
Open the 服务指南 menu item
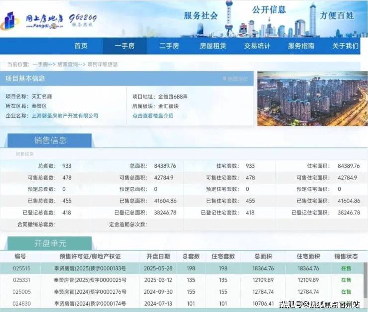click(x=301, y=46)
